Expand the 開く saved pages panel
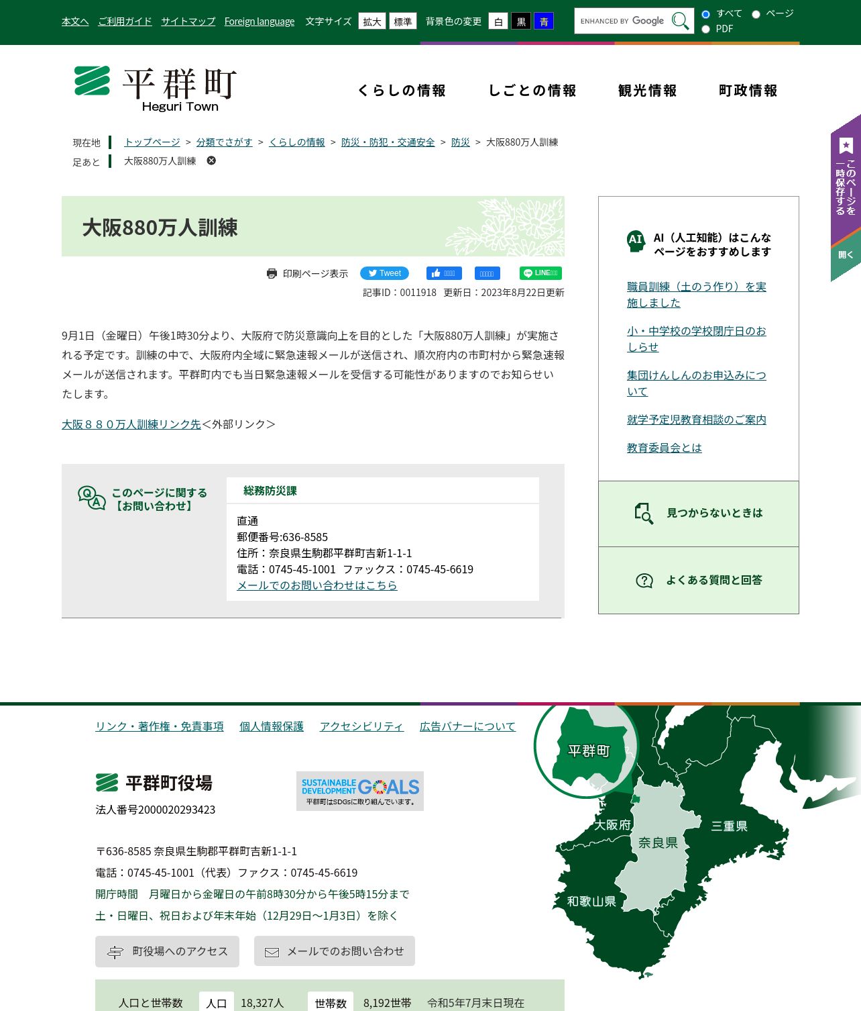This screenshot has height=1011, width=861. click(846, 255)
